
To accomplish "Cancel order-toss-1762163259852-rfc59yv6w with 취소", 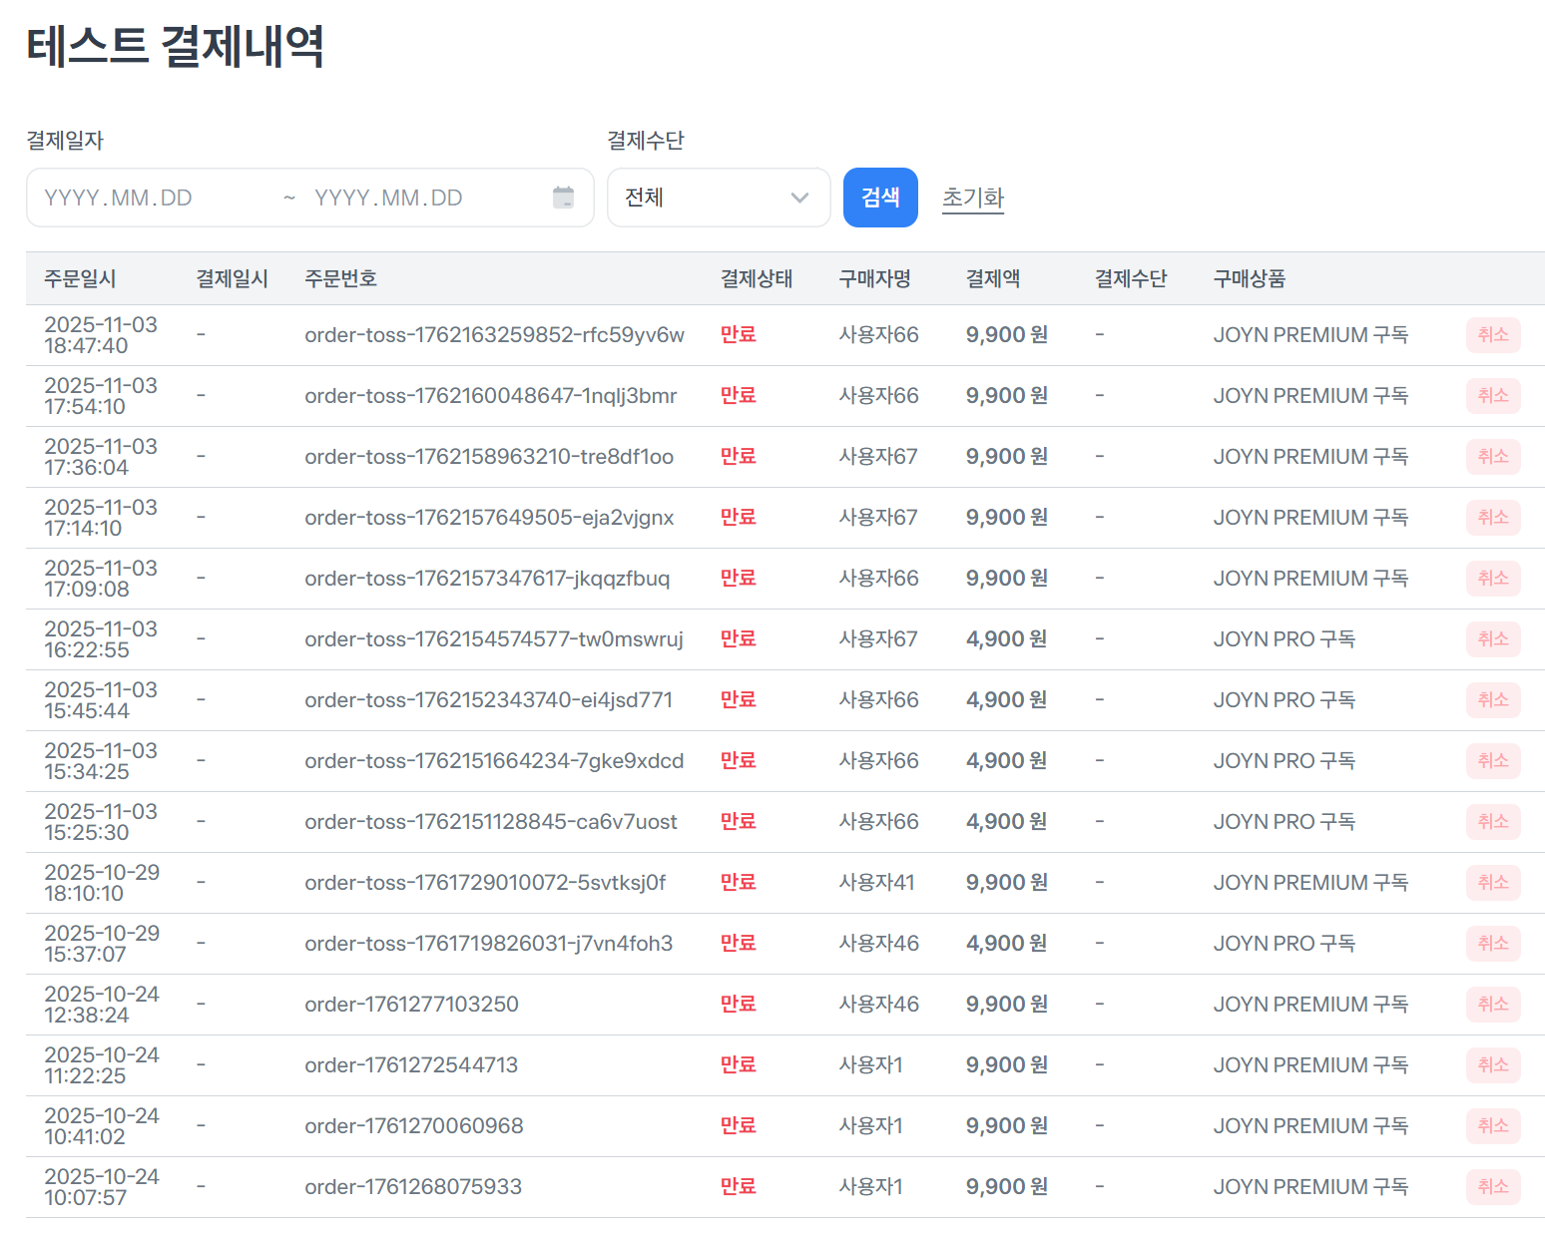I will (1493, 335).
